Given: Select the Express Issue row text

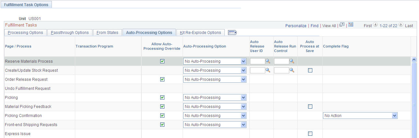Looking at the screenshot, I should point(18,133).
